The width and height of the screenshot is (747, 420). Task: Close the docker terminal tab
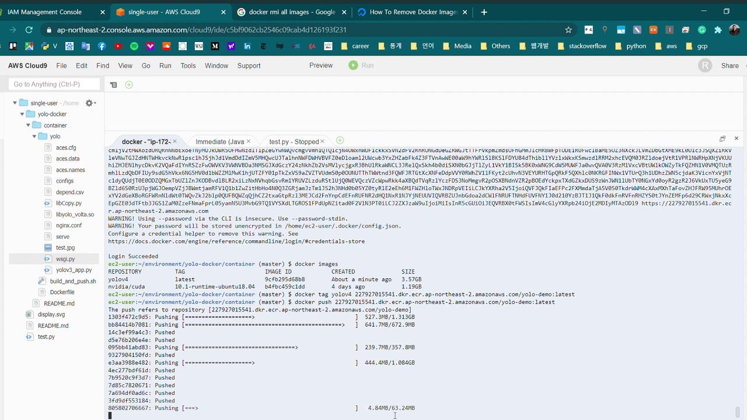[x=174, y=141]
